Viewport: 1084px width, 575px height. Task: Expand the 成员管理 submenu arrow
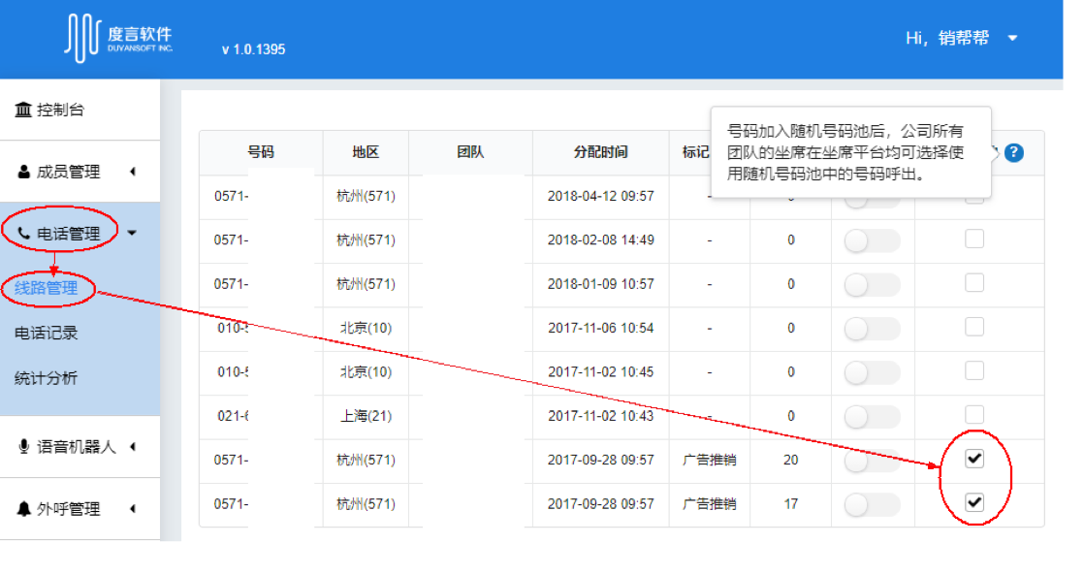(x=132, y=172)
